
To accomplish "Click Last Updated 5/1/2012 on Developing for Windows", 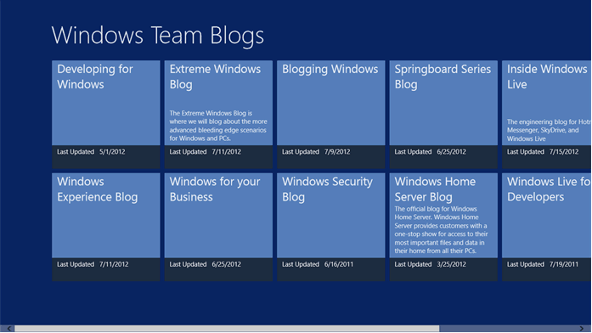I will click(91, 152).
